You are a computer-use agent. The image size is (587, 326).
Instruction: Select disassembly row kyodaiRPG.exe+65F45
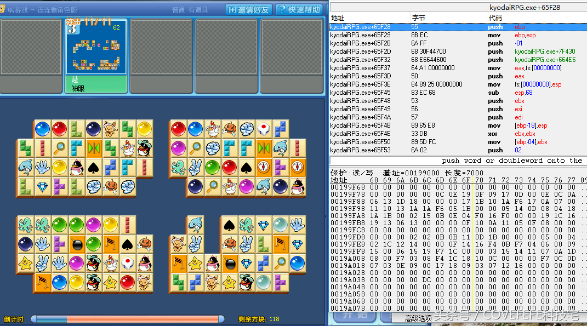[x=458, y=93]
